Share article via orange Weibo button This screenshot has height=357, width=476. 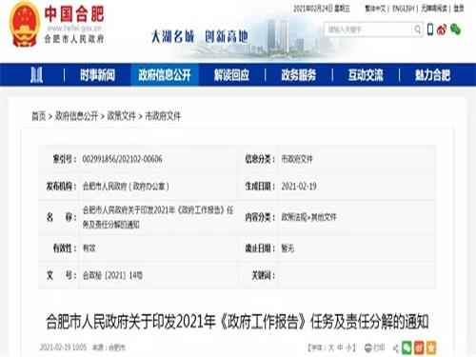419,347
